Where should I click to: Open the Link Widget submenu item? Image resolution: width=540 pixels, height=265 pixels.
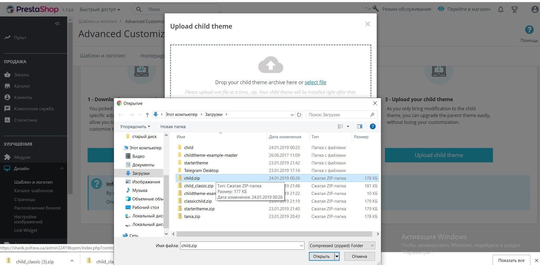coord(26,230)
